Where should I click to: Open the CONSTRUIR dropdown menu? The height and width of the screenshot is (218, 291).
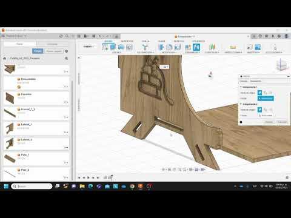coord(212,53)
